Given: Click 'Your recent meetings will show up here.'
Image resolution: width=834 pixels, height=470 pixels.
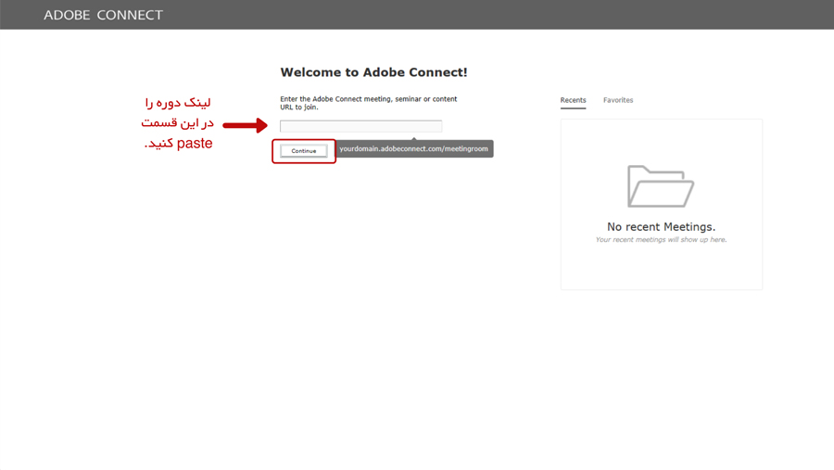Looking at the screenshot, I should [661, 239].
